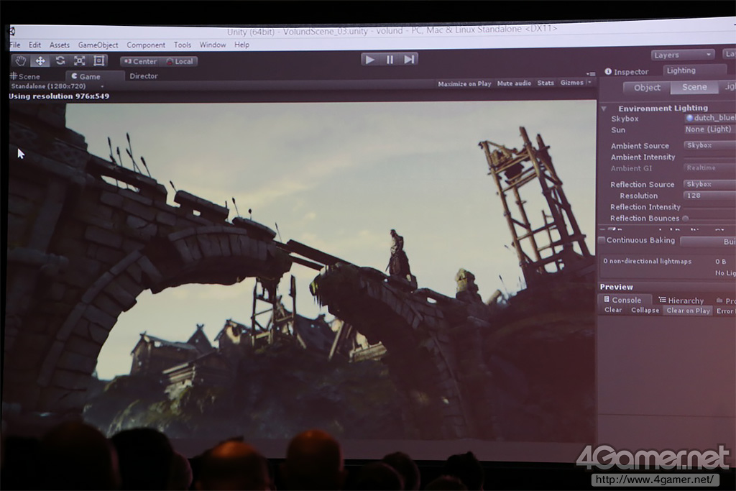Open the Layers dropdown

coord(683,55)
